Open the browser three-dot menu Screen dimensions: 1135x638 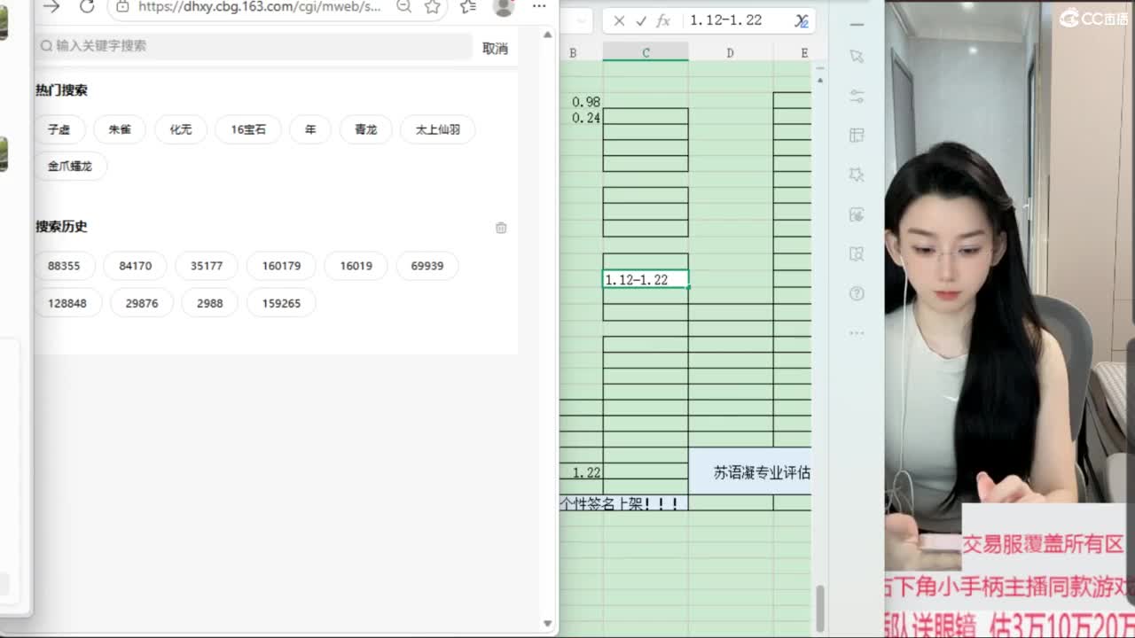point(538,6)
